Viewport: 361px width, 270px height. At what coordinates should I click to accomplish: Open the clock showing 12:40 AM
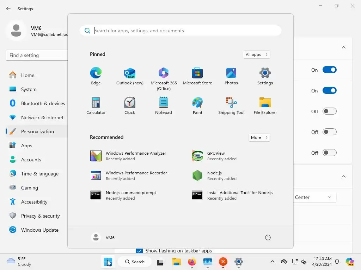322,262
